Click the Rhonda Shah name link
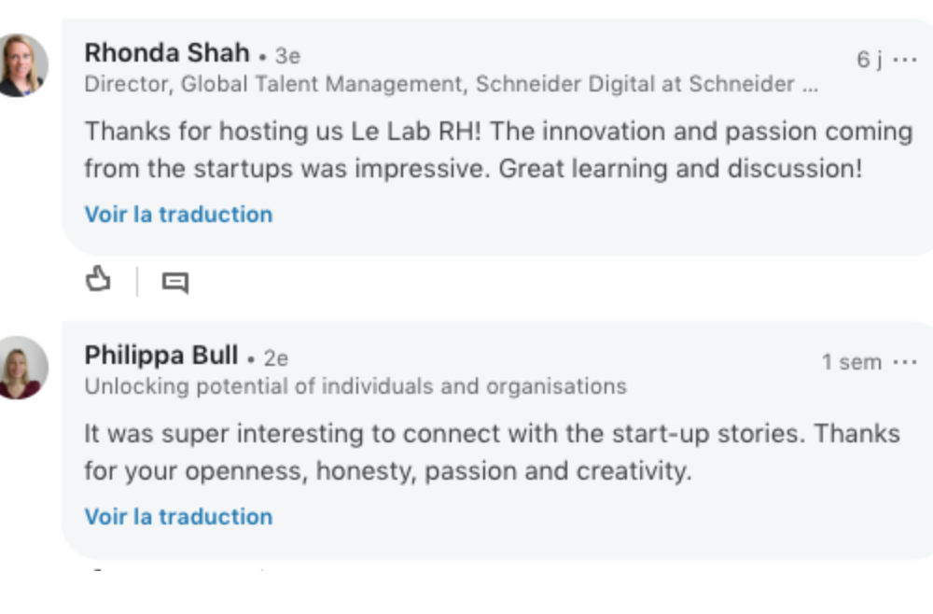 click(x=166, y=52)
